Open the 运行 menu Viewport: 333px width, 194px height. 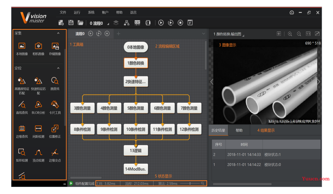click(77, 12)
